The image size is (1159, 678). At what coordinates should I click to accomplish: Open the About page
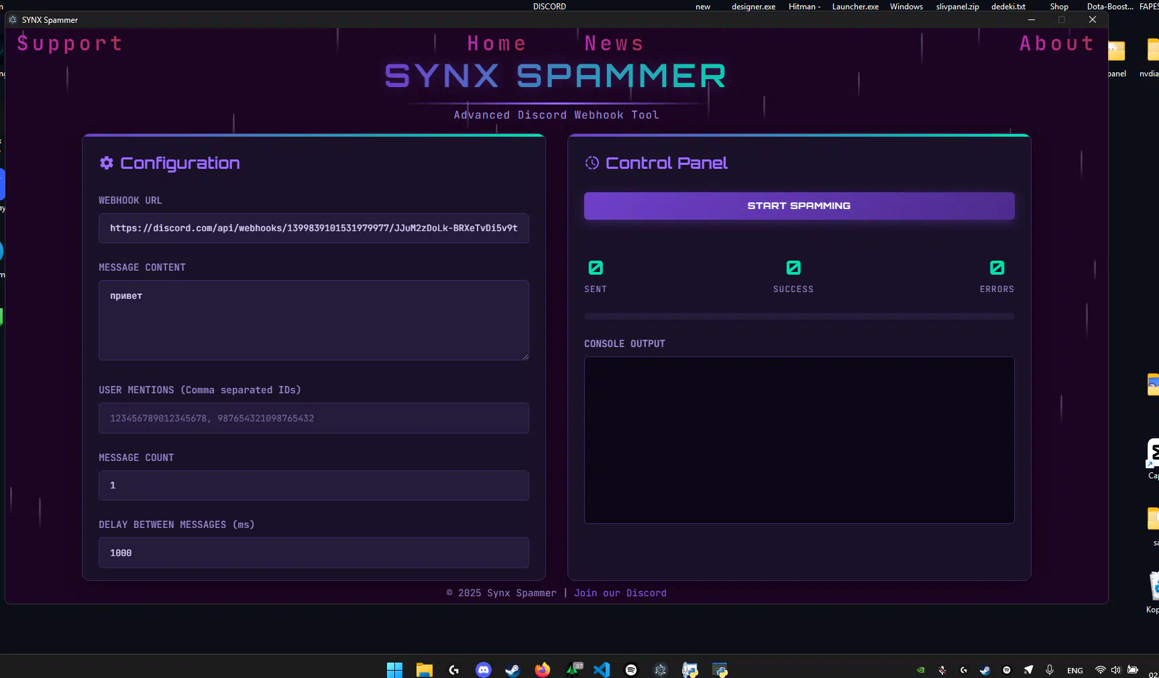pos(1057,44)
